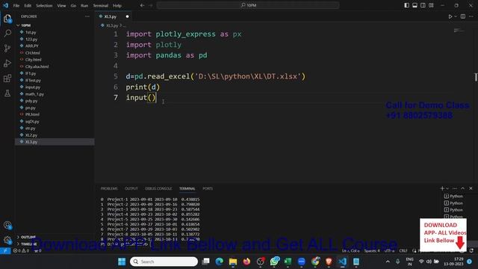Open Microsoft Edge in the taskbar

(x=219, y=262)
